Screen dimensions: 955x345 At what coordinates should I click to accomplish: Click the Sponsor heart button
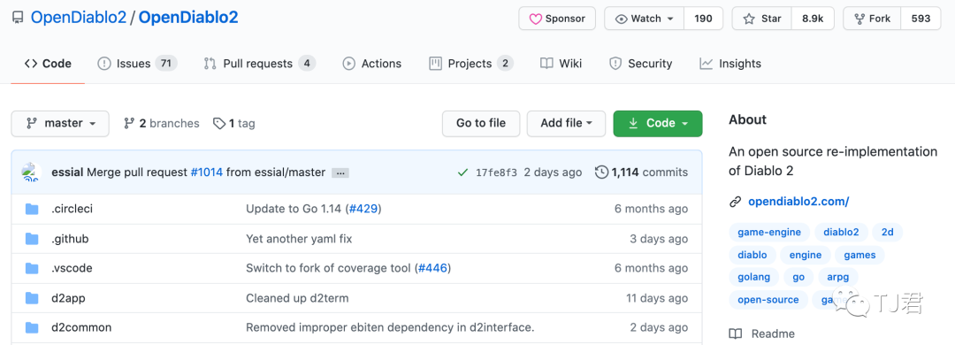(x=557, y=19)
